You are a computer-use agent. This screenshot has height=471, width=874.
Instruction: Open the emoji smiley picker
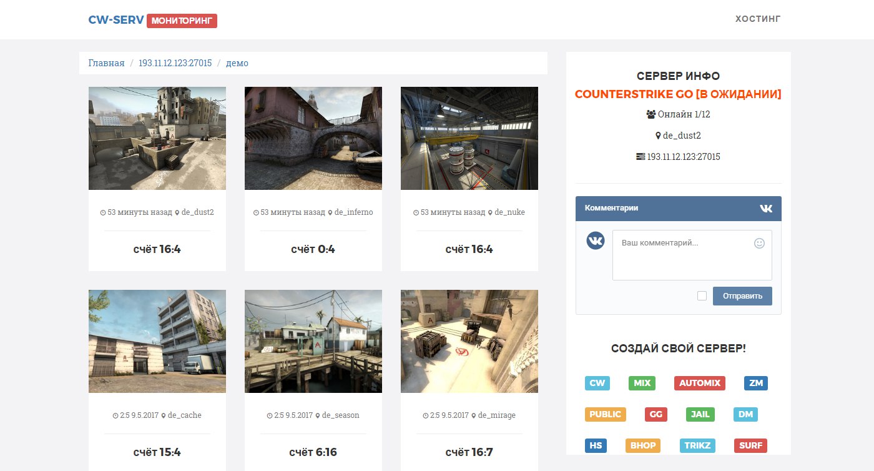tap(759, 243)
